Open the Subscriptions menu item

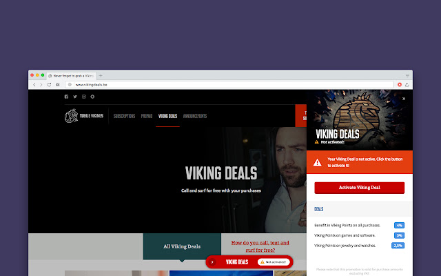[124, 116]
